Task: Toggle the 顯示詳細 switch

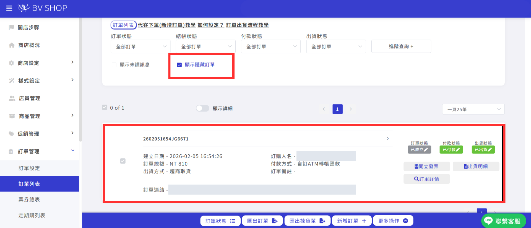Action: 202,108
